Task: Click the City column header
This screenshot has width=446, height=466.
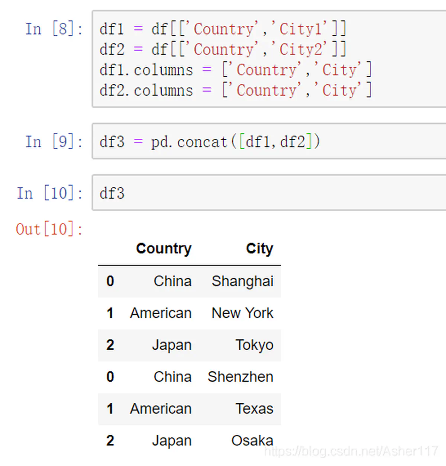Action: [259, 248]
